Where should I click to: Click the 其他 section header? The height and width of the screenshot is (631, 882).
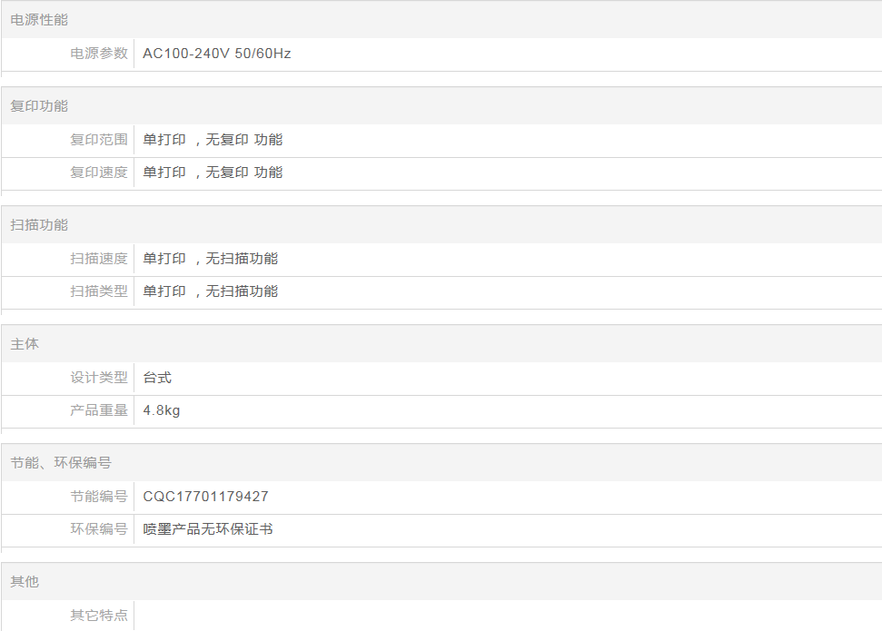pos(25,582)
